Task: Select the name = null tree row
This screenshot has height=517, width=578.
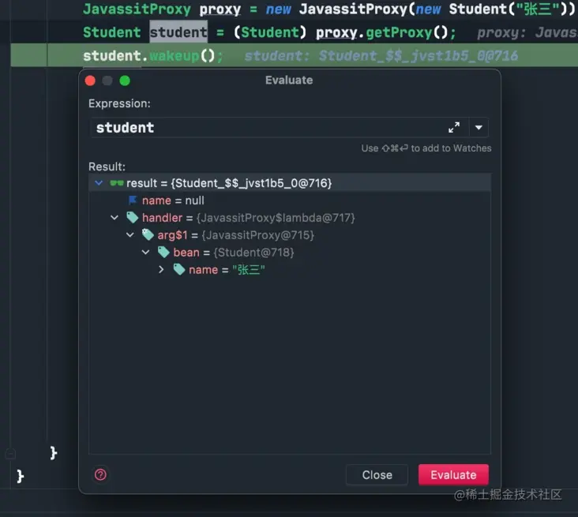Action: click(290, 200)
